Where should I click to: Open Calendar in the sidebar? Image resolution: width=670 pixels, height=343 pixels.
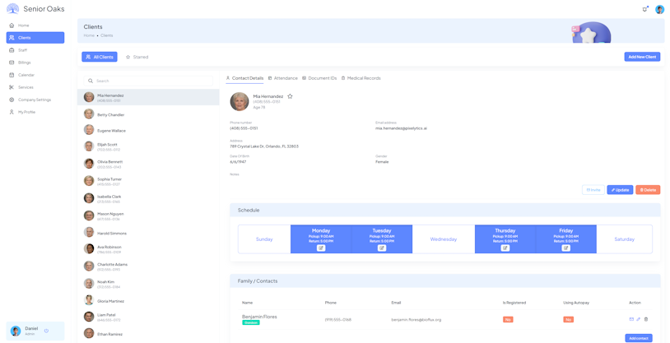pos(35,75)
